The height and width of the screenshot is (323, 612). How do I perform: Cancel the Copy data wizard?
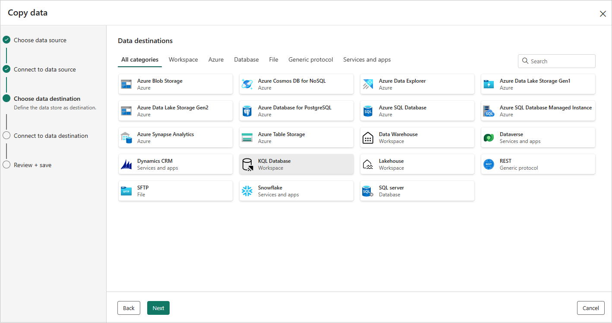coord(591,308)
